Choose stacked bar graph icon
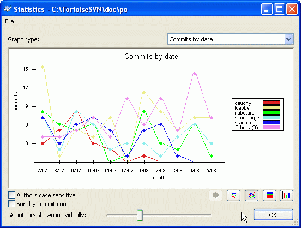 click(x=269, y=195)
